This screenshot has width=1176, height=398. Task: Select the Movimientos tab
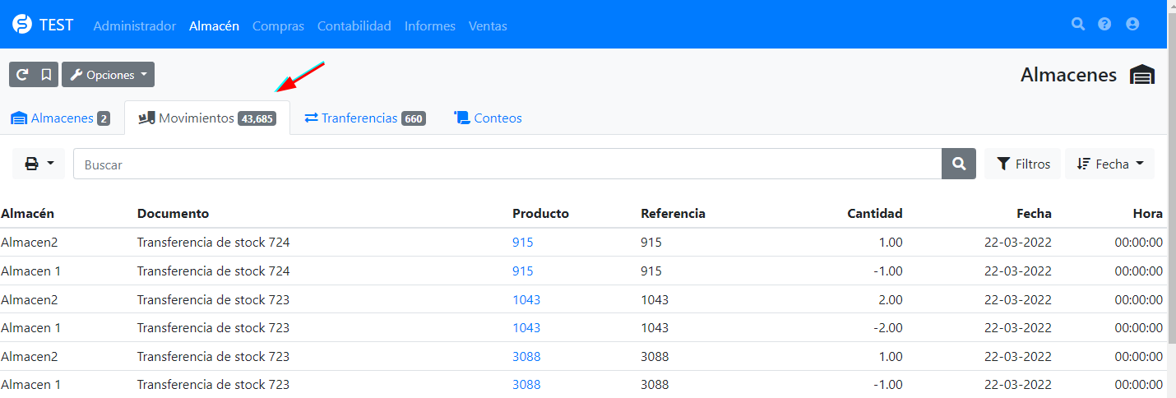pyautogui.click(x=206, y=118)
